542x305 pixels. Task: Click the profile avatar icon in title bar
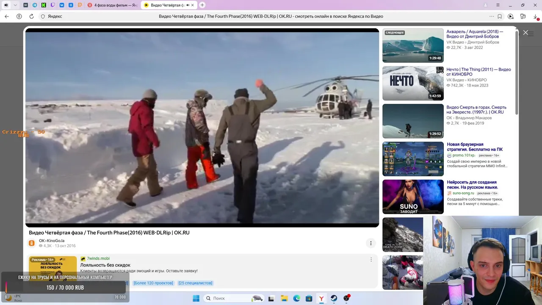coord(486,5)
